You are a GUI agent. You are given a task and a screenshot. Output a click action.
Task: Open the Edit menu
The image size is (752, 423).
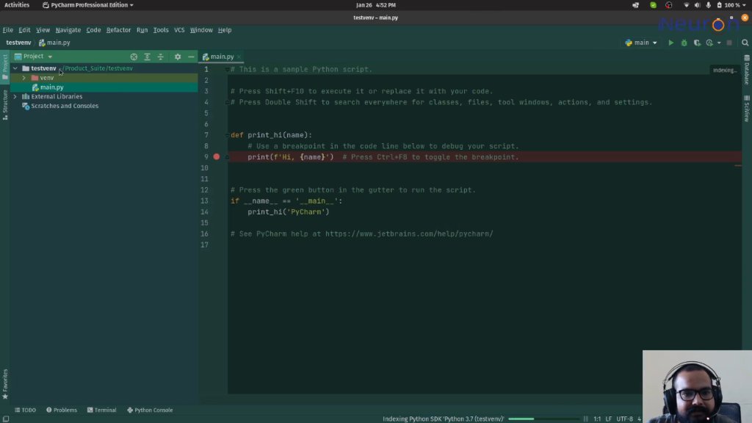click(x=24, y=29)
